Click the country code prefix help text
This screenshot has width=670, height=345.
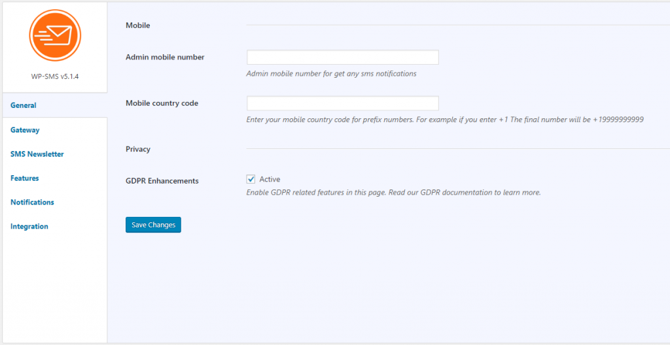445,120
